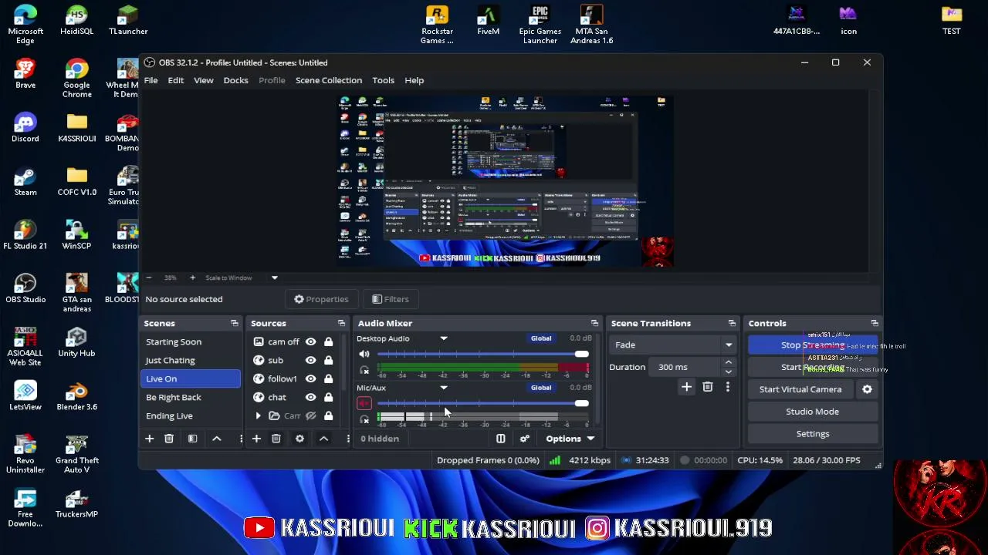The image size is (988, 555).
Task: Open scene filters icon in Scenes toolbar
Action: 193,439
